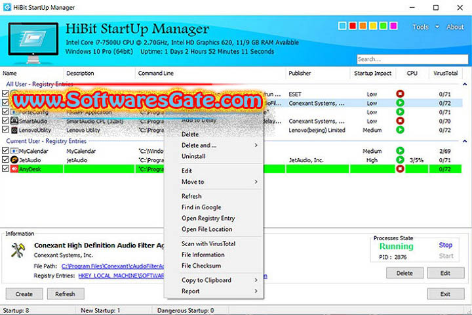Click the SmartAudio app icon
Image resolution: width=472 pixels, height=315 pixels.
(x=14, y=121)
